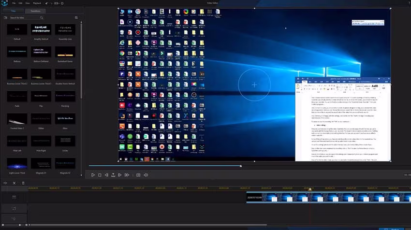
Task: Click the preview display options icon
Action: 138,175
